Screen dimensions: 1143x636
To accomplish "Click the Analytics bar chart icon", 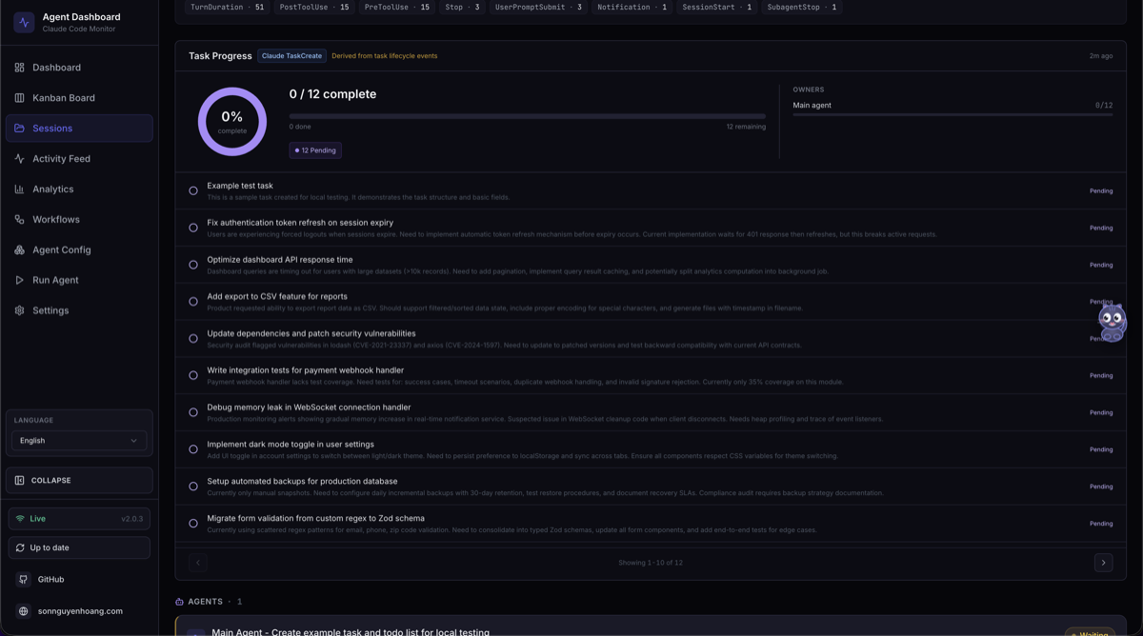I will [x=19, y=189].
